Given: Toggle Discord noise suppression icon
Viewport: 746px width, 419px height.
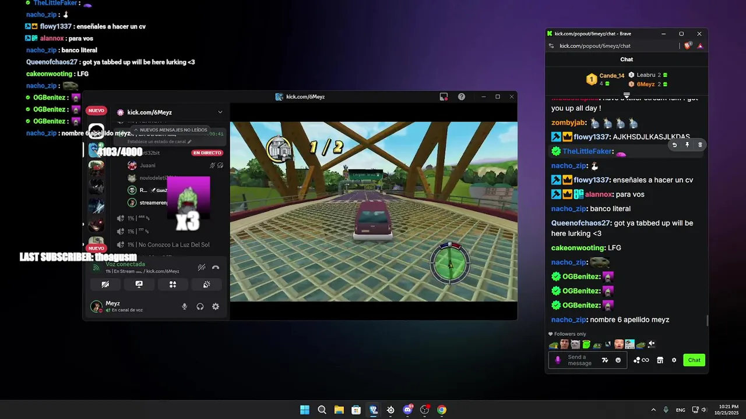Looking at the screenshot, I should point(201,268).
